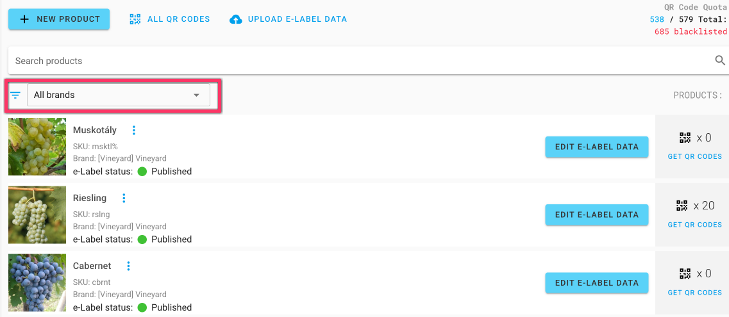Edit e-label data for Cabernet
The width and height of the screenshot is (729, 317).
coord(597,282)
